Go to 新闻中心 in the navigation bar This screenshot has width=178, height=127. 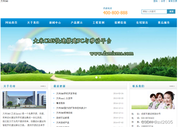pyautogui.click(x=55, y=23)
